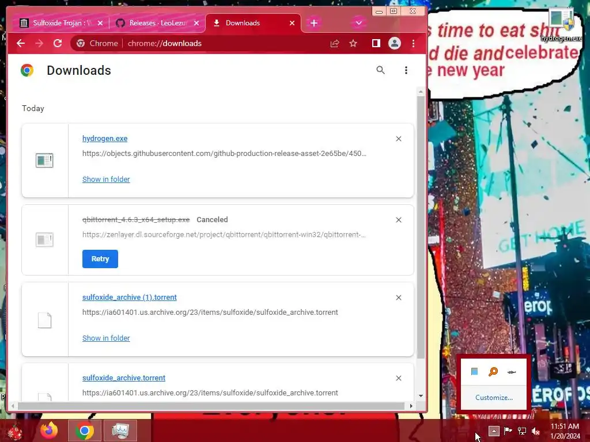Click the dark tray overflow icon
Screen dimensions: 590x442
(512, 372)
